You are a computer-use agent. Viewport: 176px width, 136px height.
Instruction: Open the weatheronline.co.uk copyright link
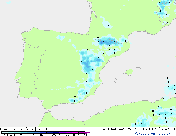click(153, 134)
